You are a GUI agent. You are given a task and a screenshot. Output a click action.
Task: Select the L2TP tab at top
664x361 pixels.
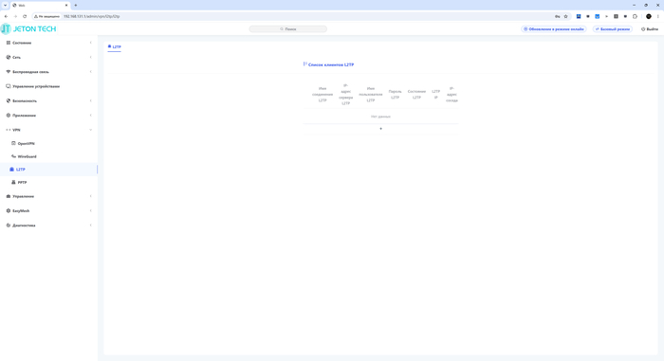(x=115, y=47)
